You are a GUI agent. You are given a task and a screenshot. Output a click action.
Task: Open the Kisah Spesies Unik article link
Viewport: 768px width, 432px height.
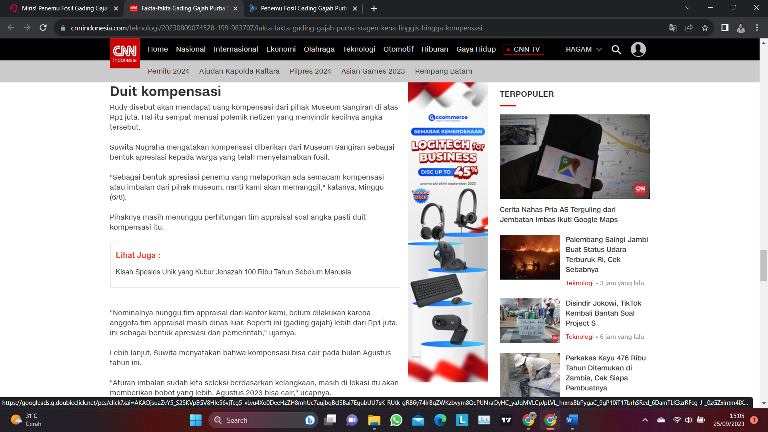tap(233, 272)
